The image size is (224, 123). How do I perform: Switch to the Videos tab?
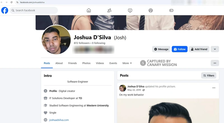(x=100, y=63)
